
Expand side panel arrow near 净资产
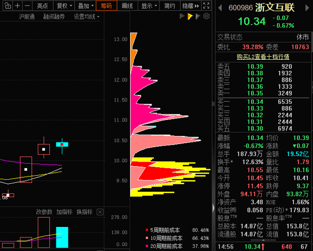pyautogui.click(x=213, y=208)
